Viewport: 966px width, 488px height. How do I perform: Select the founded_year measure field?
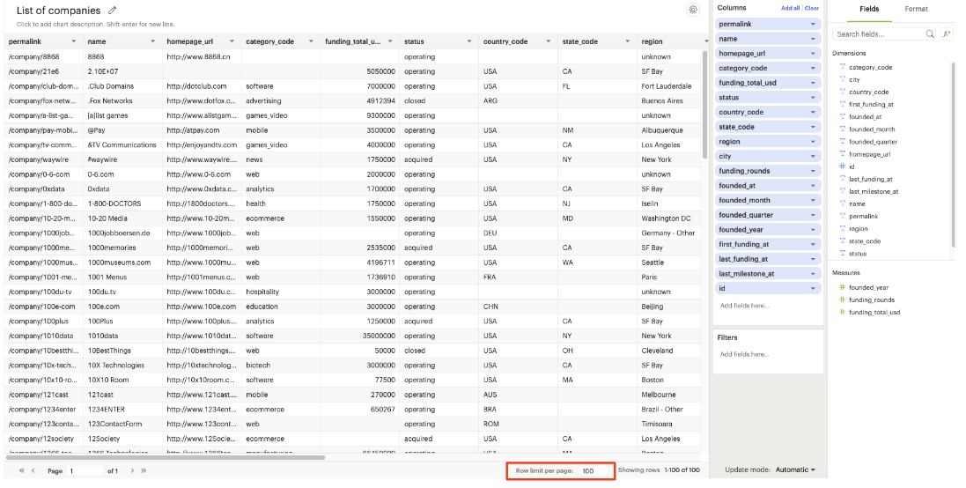click(868, 287)
